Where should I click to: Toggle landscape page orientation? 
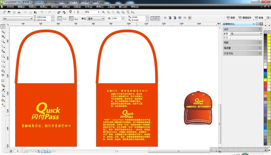[65, 19]
